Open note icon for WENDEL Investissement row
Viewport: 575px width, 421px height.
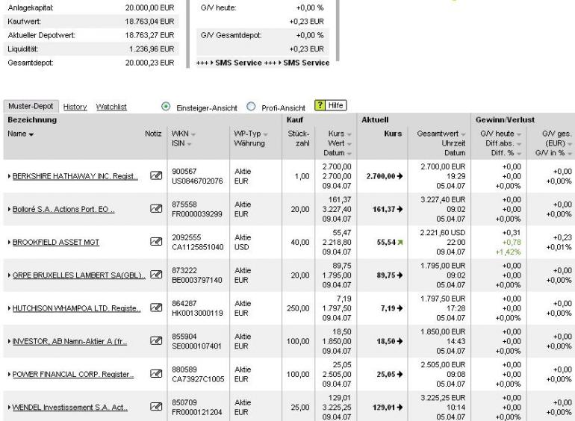[156, 406]
